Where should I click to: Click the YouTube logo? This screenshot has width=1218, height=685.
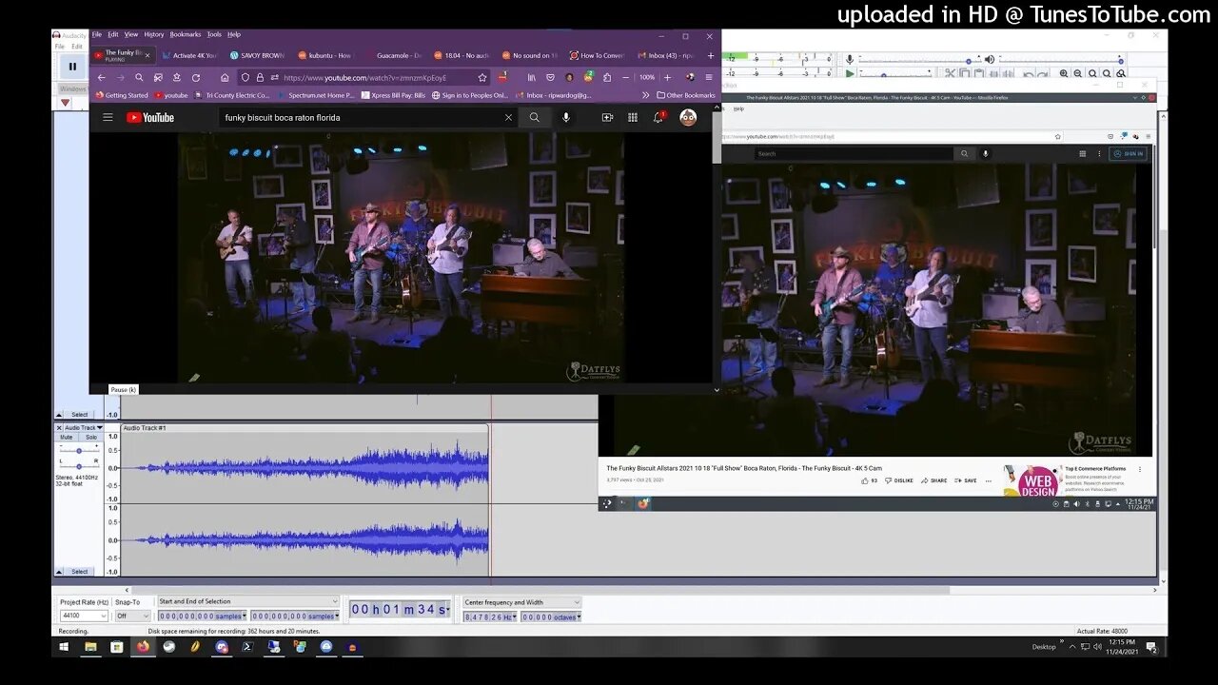(x=150, y=117)
